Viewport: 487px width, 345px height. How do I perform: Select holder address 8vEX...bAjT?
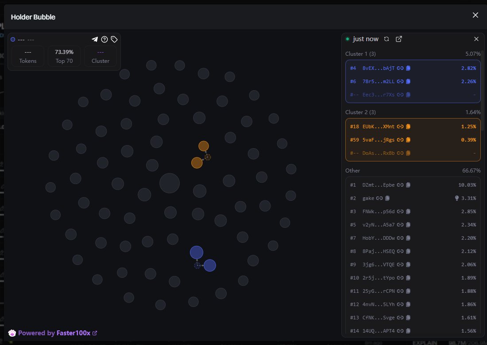pyautogui.click(x=378, y=68)
